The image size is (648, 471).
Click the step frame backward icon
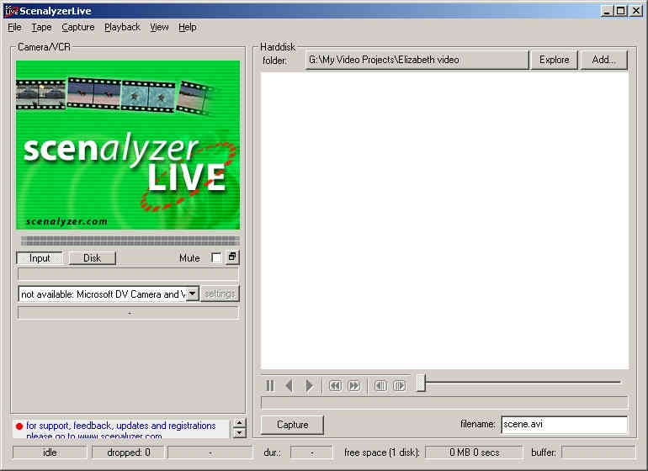pos(380,385)
